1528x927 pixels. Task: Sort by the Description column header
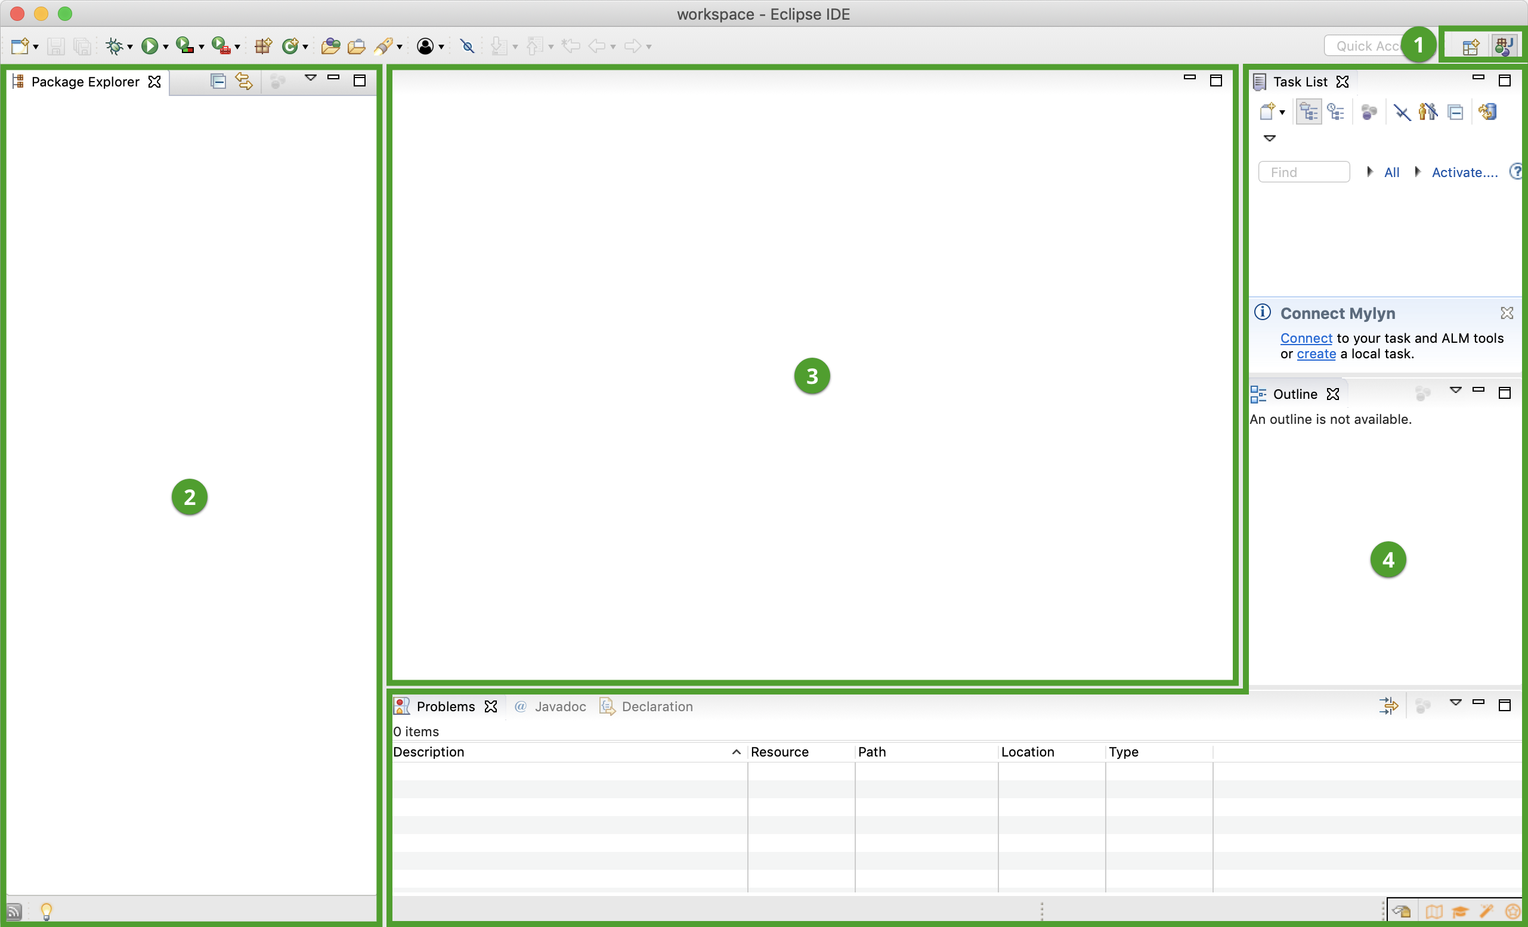[x=428, y=752]
